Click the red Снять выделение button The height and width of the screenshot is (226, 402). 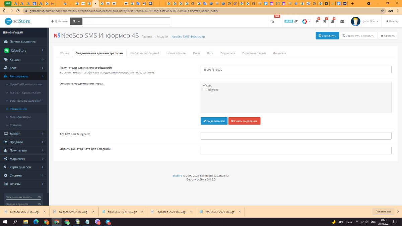pyautogui.click(x=244, y=121)
